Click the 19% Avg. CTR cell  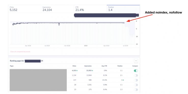(105, 70)
